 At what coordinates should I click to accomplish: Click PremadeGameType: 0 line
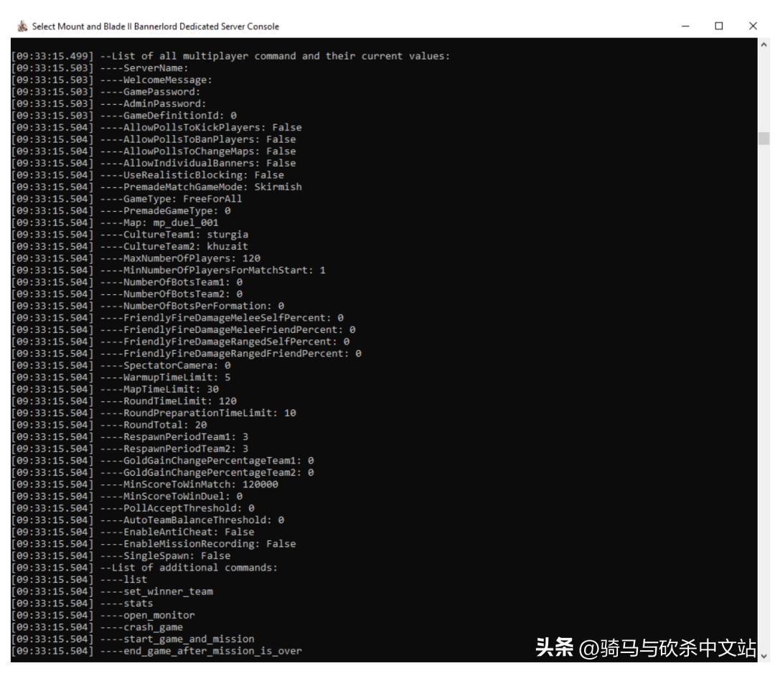(x=121, y=210)
